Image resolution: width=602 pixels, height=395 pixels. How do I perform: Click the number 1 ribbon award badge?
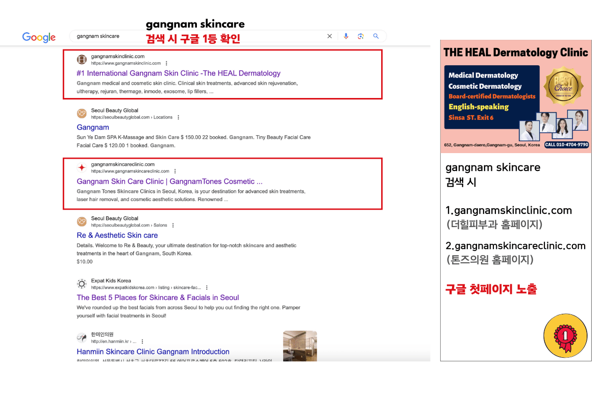(x=565, y=336)
